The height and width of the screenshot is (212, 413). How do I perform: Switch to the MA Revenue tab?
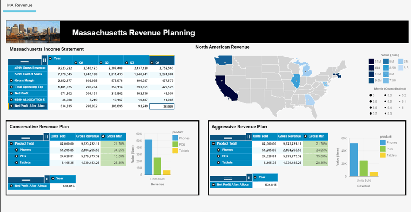pyautogui.click(x=20, y=5)
